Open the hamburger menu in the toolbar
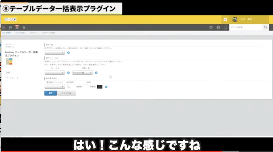This screenshot has width=273, height=152. coord(3,27)
